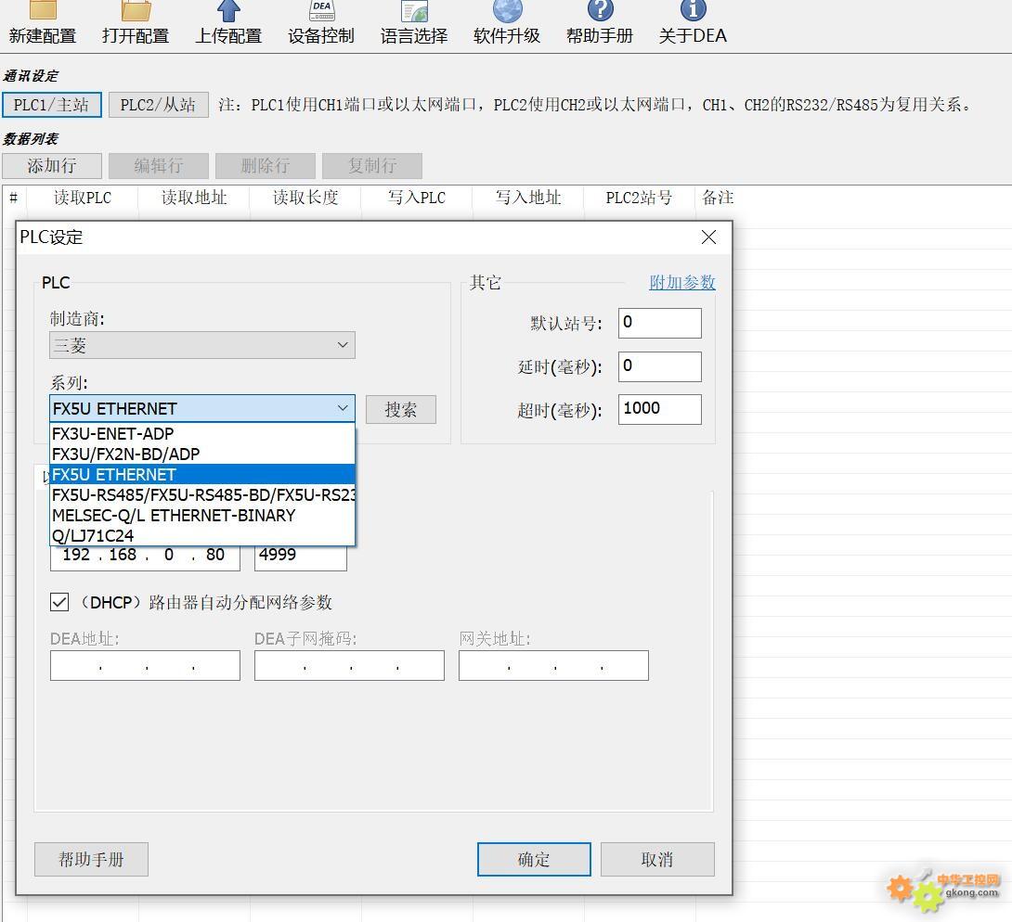Click the dialog's 帮助手册 button
This screenshot has width=1012, height=922.
pyautogui.click(x=91, y=860)
